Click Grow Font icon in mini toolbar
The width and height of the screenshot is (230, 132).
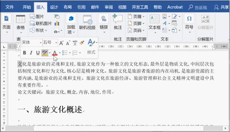coord(61,43)
